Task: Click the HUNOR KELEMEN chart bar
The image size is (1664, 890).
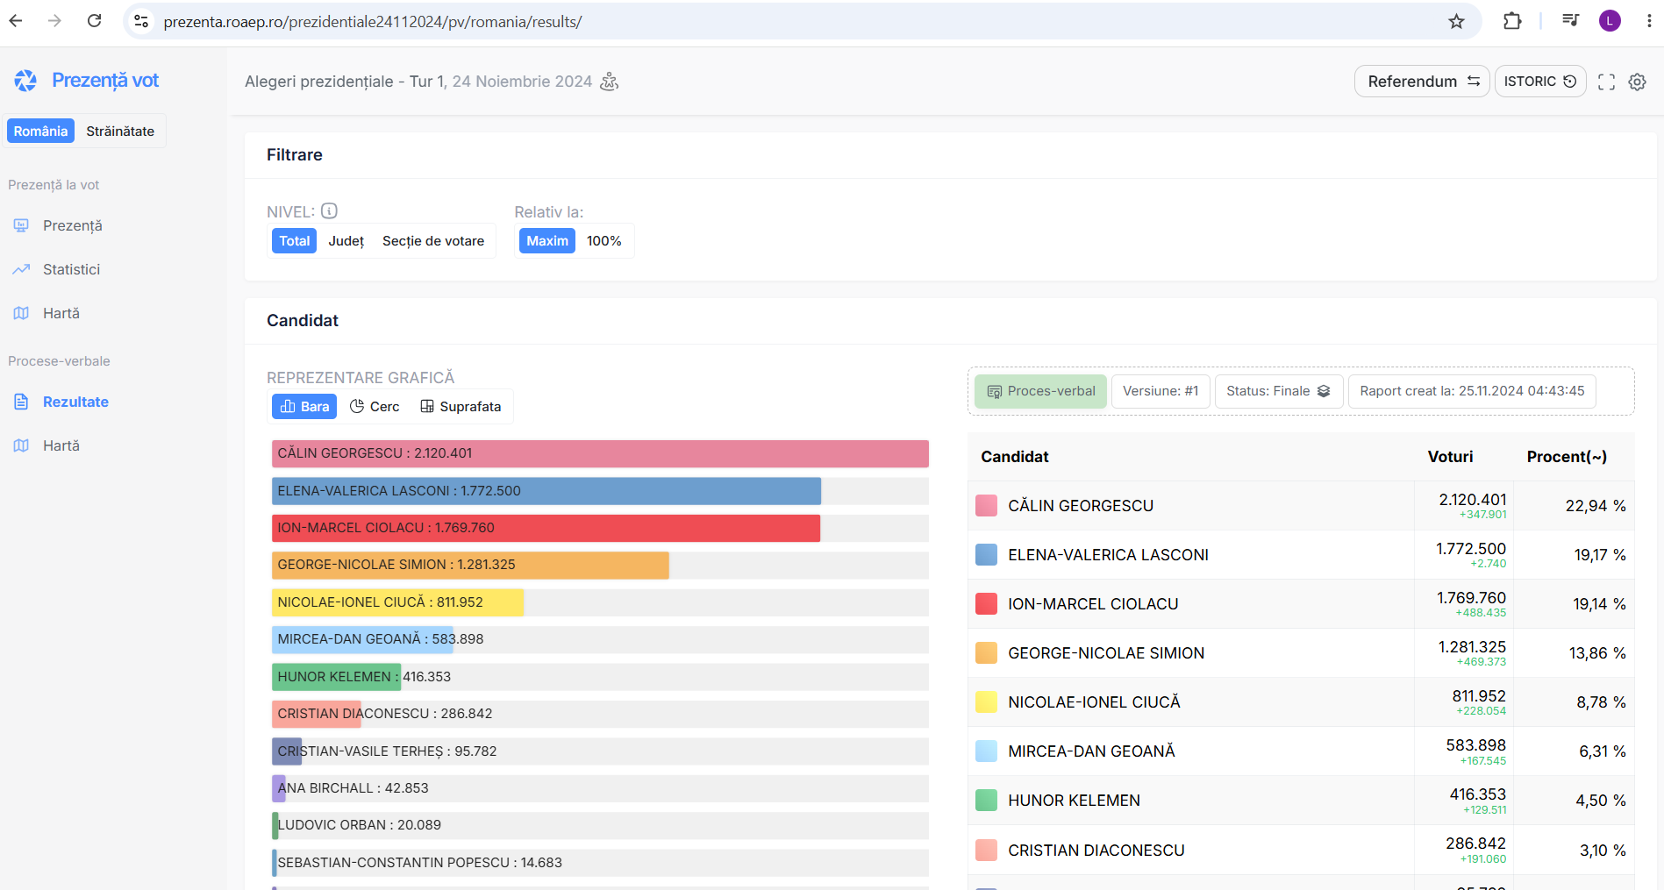Action: pyautogui.click(x=336, y=677)
